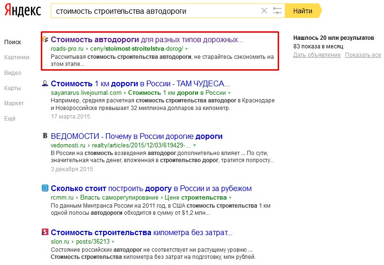384x265 pixels.
Task: Click the sayanarus.livejournal.com domain link
Action: [x=86, y=93]
